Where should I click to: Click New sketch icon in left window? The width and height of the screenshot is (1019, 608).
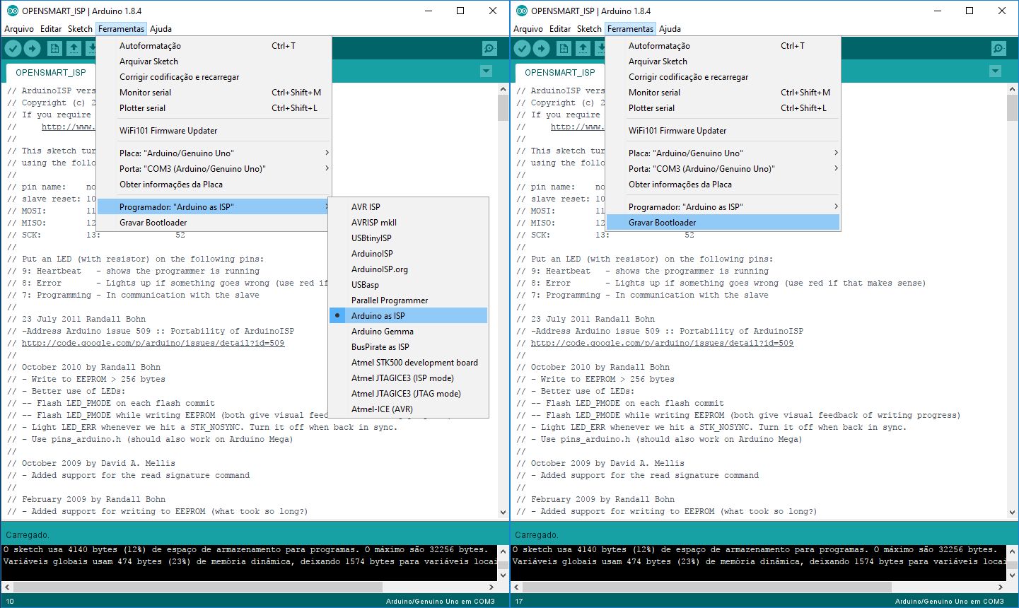54,48
